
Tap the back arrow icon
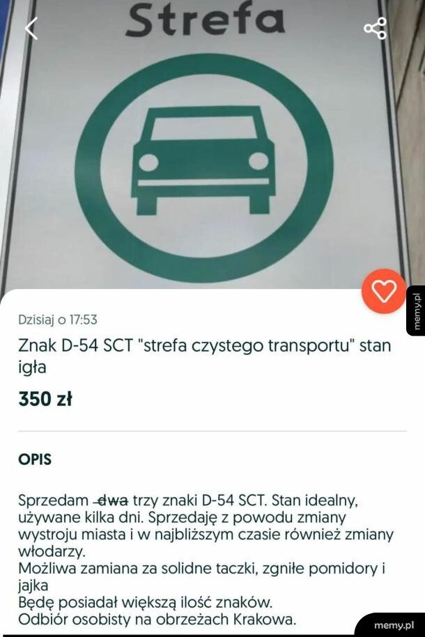coord(31,29)
